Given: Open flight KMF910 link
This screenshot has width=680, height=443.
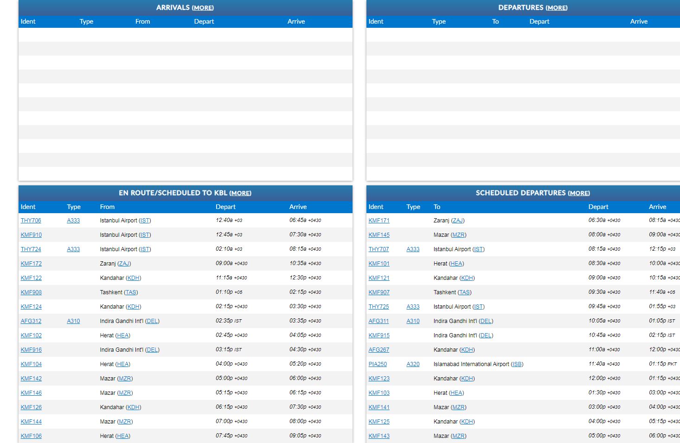Looking at the screenshot, I should (x=31, y=235).
